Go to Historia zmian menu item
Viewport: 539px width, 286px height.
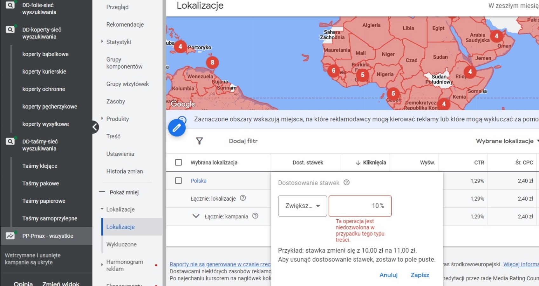pyautogui.click(x=125, y=171)
